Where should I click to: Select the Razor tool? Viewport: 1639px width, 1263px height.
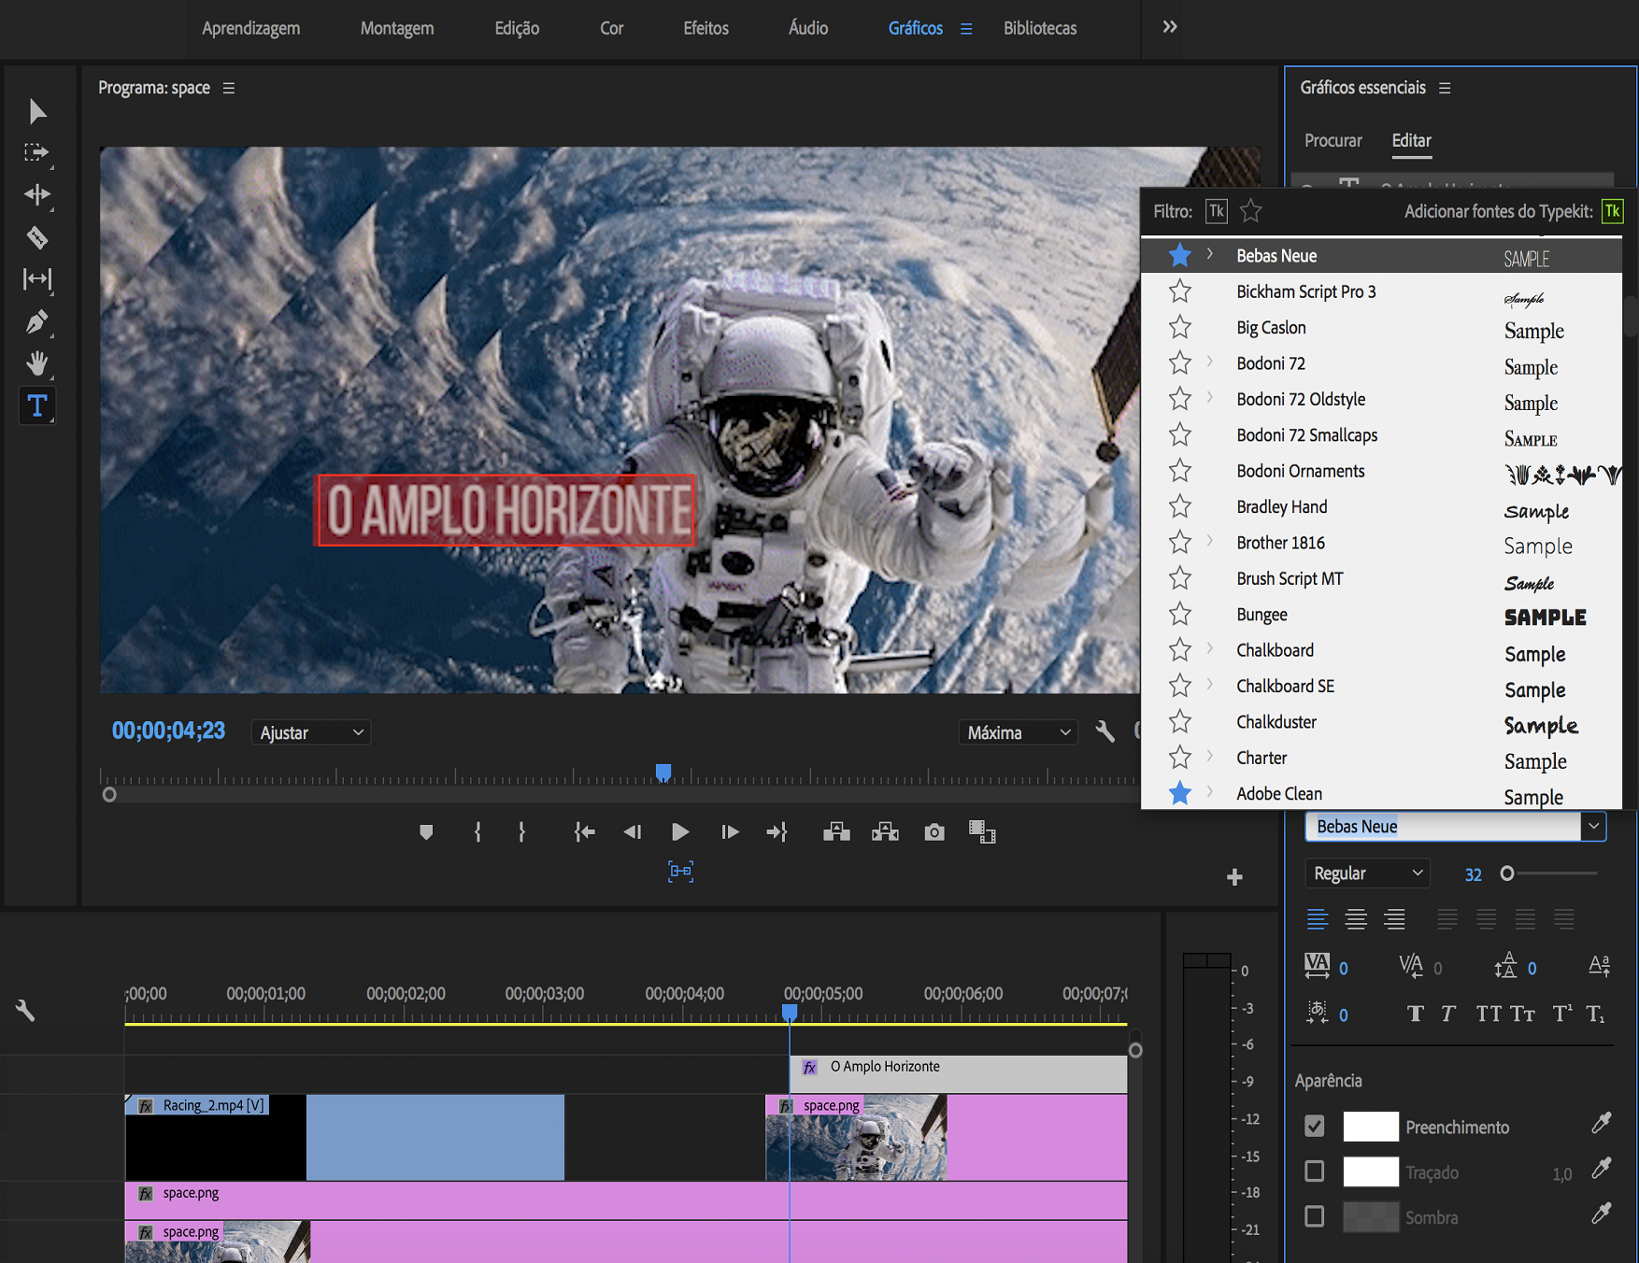click(x=37, y=237)
